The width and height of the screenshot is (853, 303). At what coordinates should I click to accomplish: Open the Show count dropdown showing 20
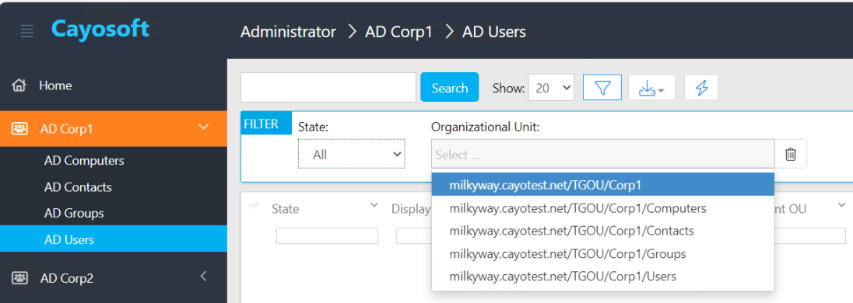coord(551,88)
